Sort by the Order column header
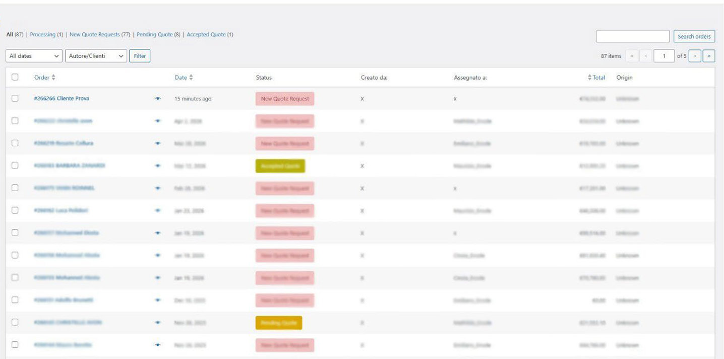Image resolution: width=724 pixels, height=359 pixels. pos(42,78)
